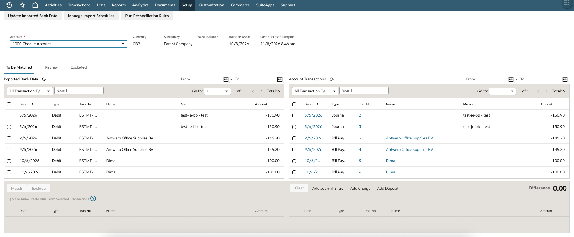Open Imported Bank Data transaction type filter

pos(30,91)
